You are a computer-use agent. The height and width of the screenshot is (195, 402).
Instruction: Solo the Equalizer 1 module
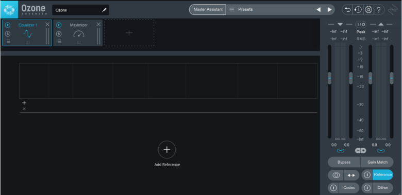coord(8,34)
